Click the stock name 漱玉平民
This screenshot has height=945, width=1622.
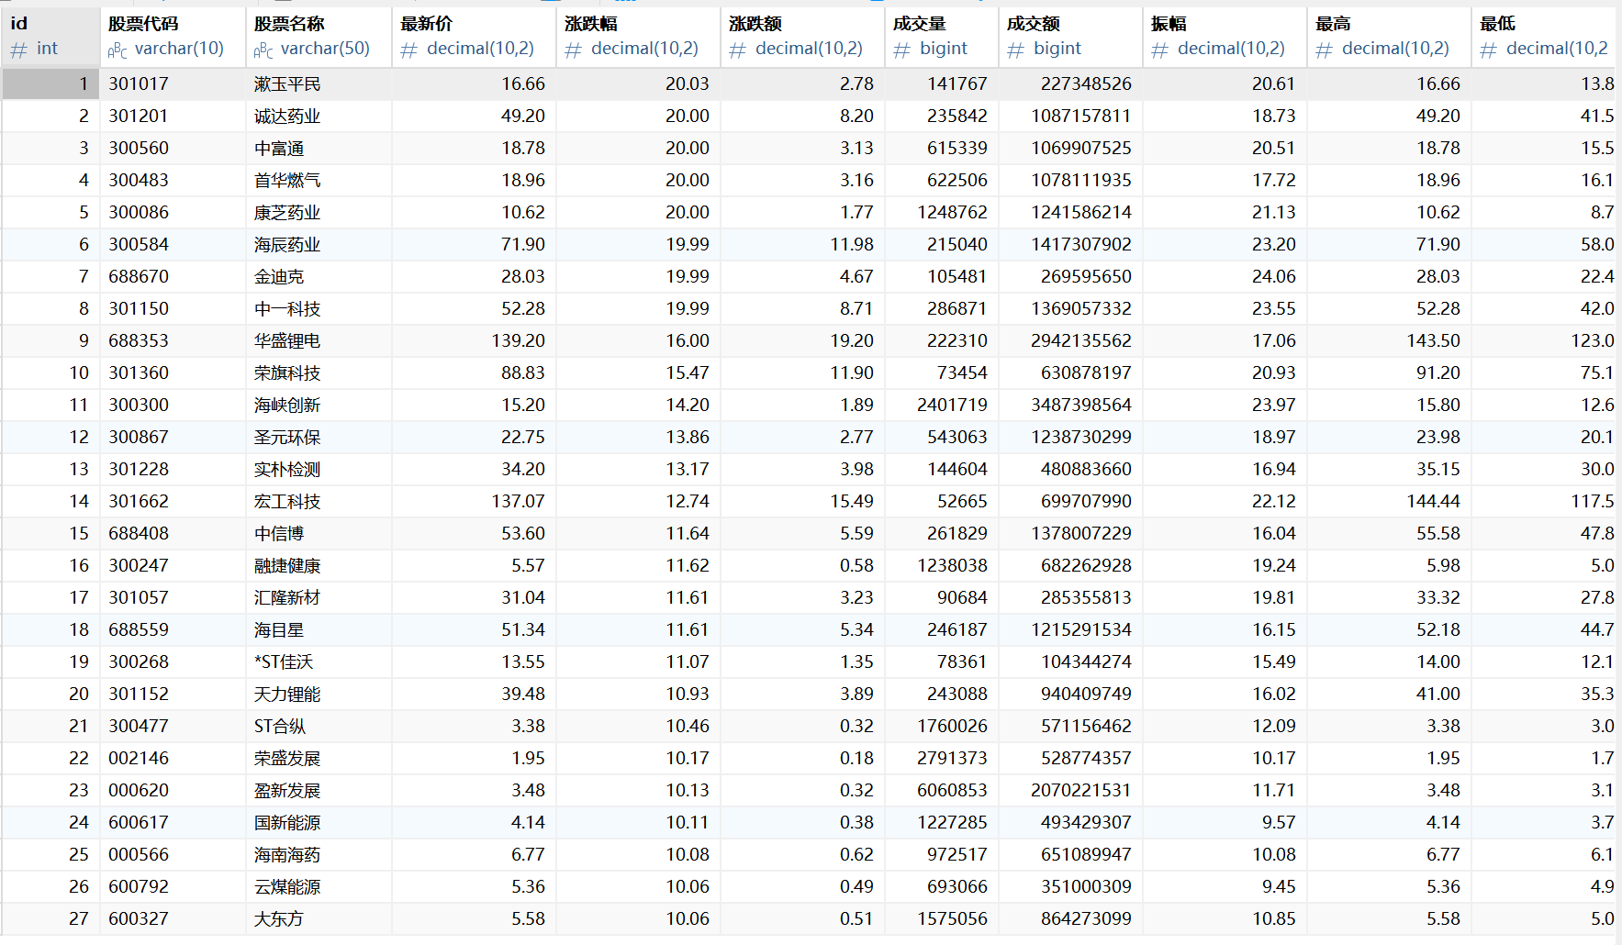(x=287, y=84)
